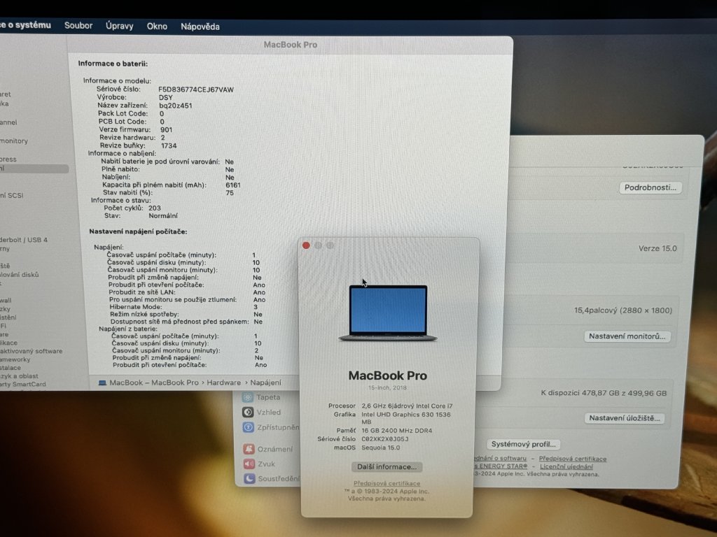Image resolution: width=717 pixels, height=537 pixels.
Task: Click the Oznámení sidebar icon
Action: (x=249, y=449)
